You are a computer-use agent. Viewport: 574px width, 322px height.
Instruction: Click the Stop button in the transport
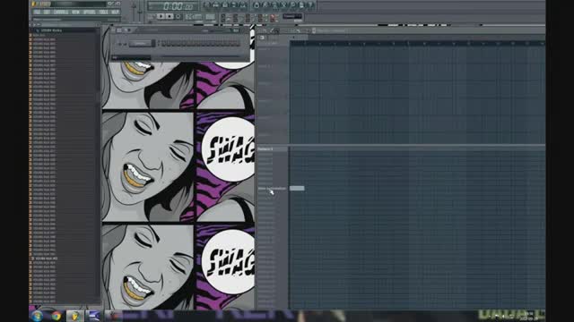tap(170, 16)
